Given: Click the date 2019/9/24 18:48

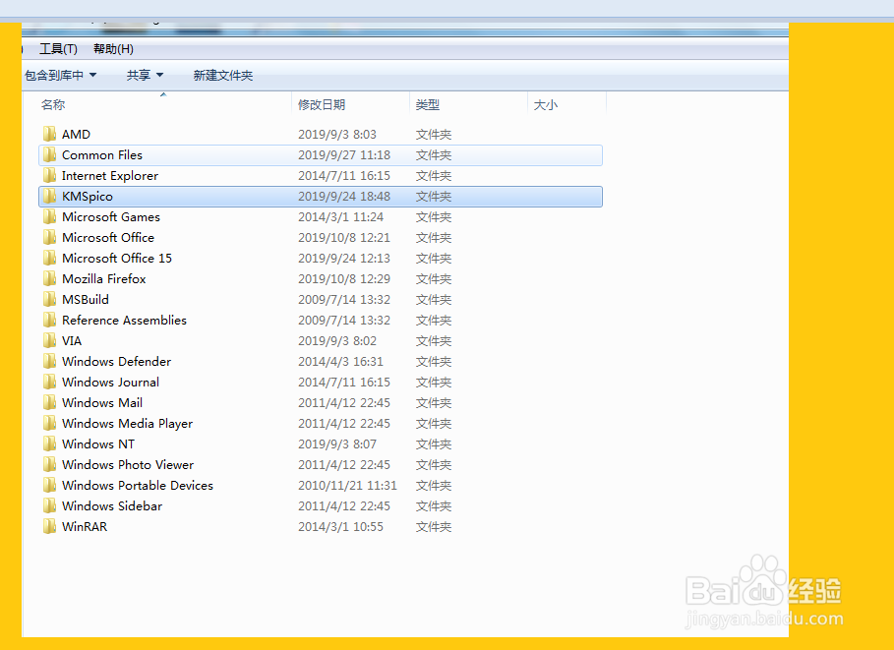Looking at the screenshot, I should [x=344, y=196].
